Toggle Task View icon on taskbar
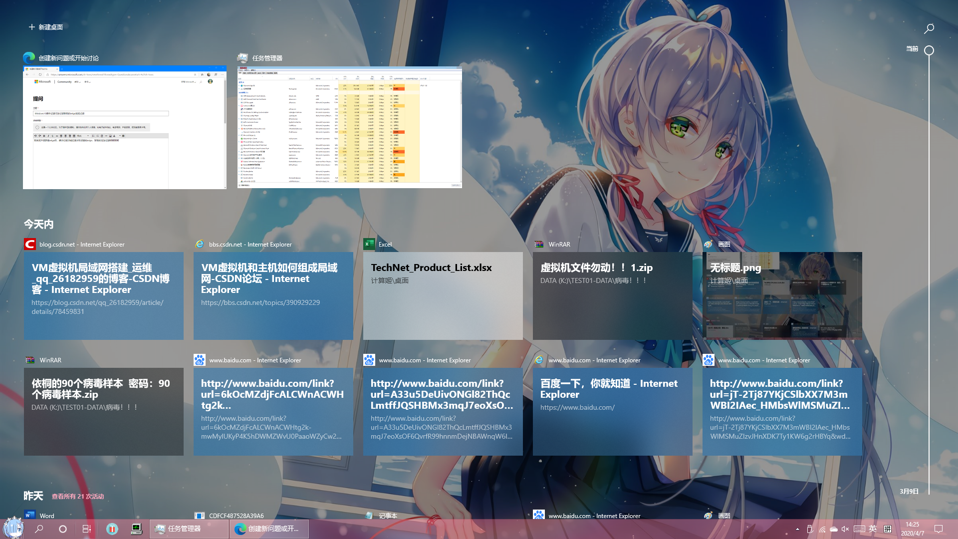This screenshot has height=539, width=958. click(x=86, y=529)
